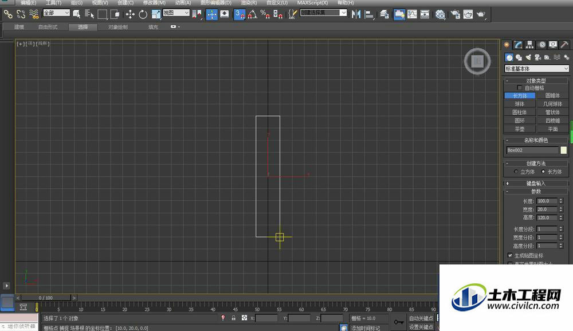Image resolution: width=573 pixels, height=331 pixels.
Task: Choose the Select Object arrow tool
Action: tap(77, 14)
